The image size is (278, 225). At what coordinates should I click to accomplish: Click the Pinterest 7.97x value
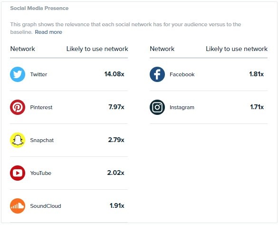tap(116, 107)
